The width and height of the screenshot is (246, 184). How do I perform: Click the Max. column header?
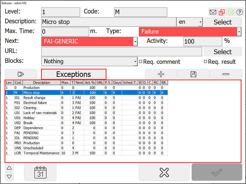pyautogui.click(x=65, y=83)
